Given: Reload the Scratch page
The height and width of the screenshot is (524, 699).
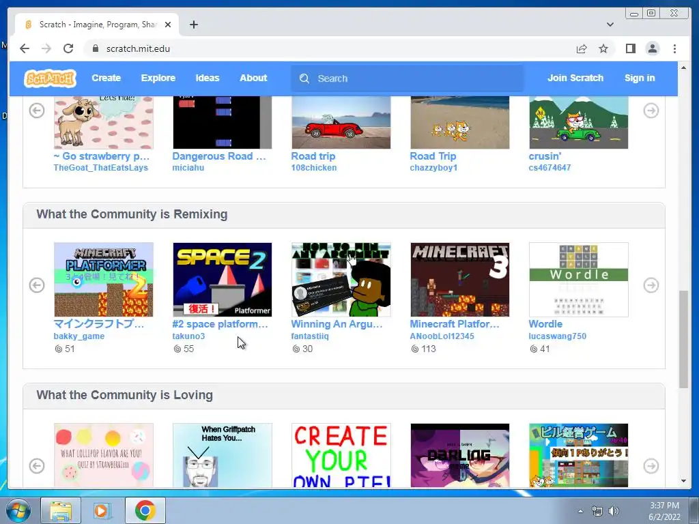Looking at the screenshot, I should 68,48.
